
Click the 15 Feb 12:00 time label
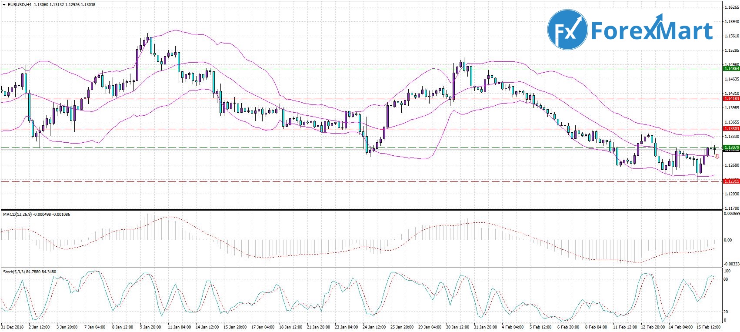coord(708,327)
